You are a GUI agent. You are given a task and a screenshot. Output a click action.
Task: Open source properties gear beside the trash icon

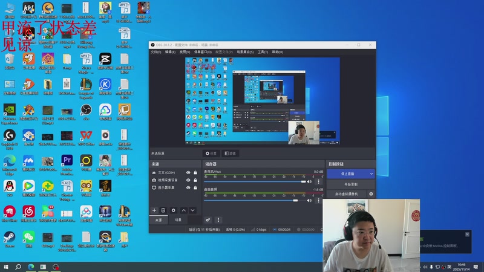point(173,210)
